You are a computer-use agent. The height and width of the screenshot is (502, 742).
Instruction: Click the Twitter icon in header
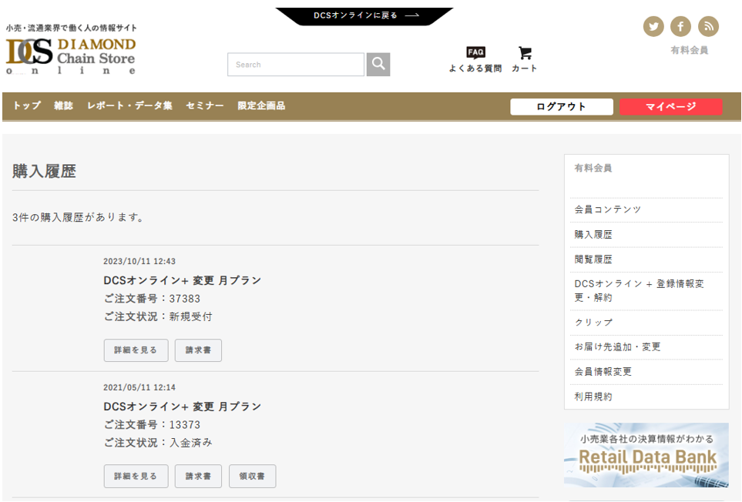pos(653,26)
